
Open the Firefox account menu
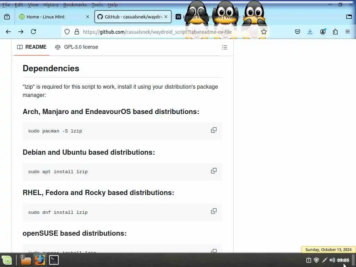pos(323,32)
